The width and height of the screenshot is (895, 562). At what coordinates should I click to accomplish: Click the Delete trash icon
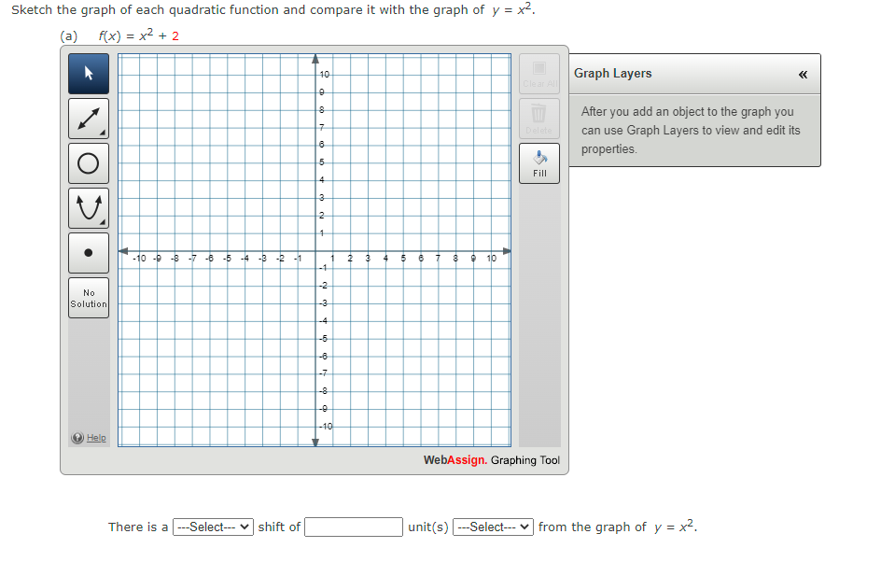(x=538, y=115)
